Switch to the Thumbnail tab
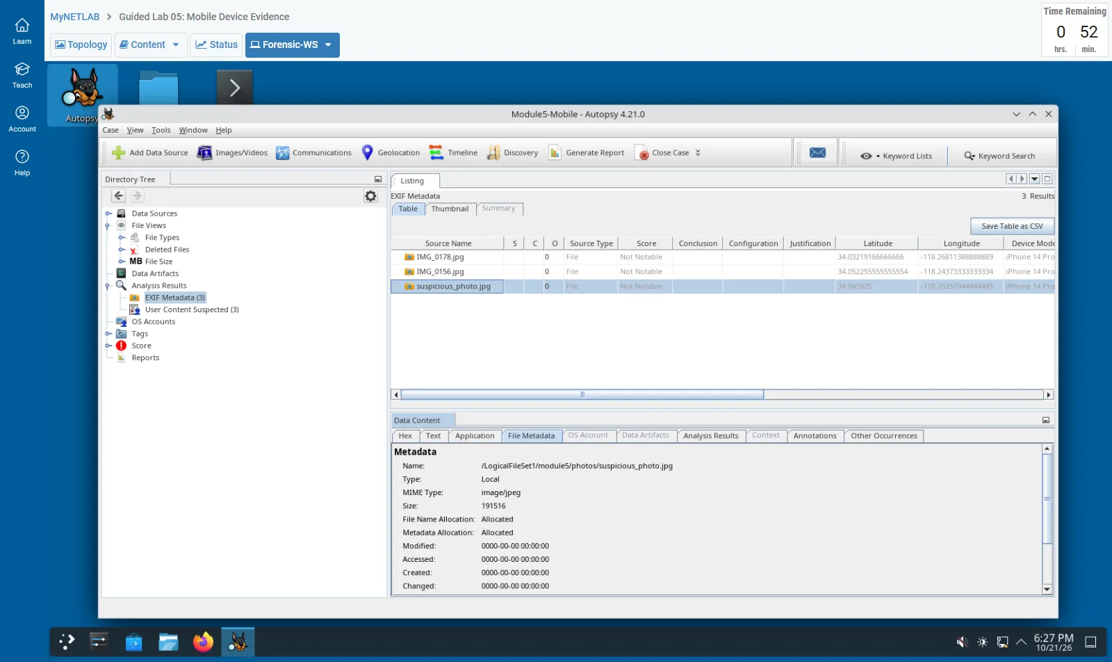Screen dimensions: 1112x662 [x=450, y=209]
